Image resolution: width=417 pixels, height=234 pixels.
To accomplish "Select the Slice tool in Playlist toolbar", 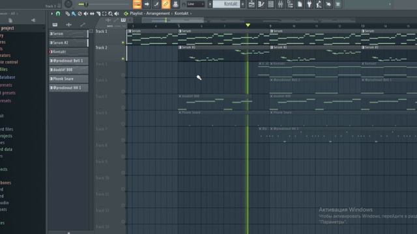I will [98, 14].
